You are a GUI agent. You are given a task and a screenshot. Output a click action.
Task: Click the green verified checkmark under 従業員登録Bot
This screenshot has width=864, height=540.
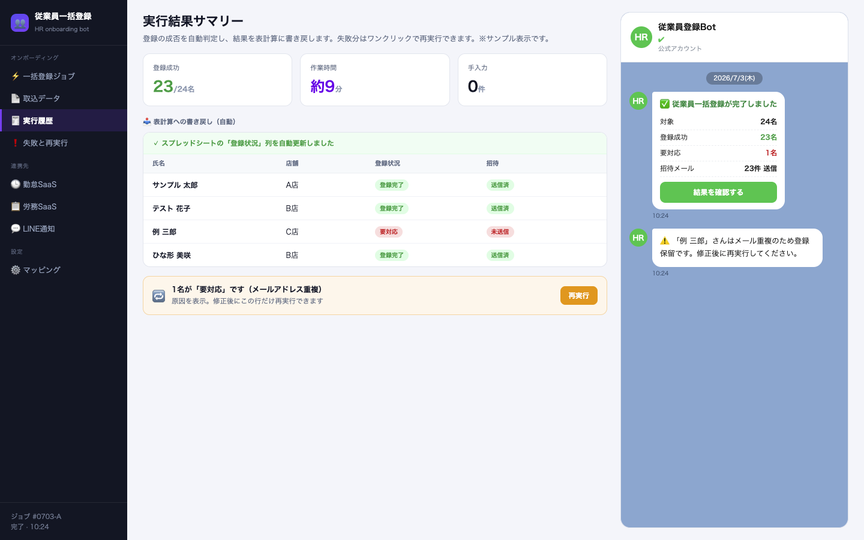click(661, 40)
